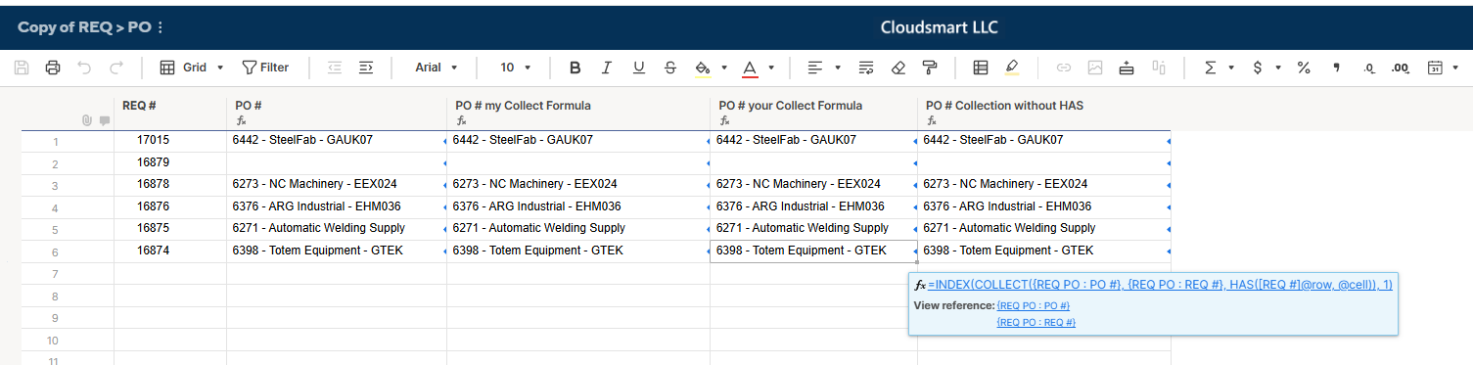
Task: Click the comments column icon
Action: 105,120
